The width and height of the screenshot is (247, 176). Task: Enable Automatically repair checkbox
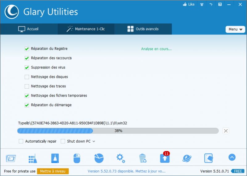(x=21, y=141)
